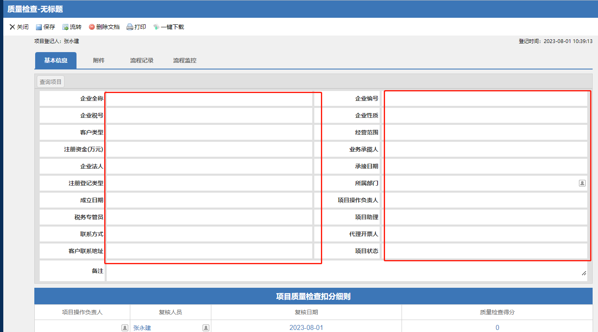Select the 项目操作负责人 form input field
Screen dimensions: 598x332
tap(484, 200)
